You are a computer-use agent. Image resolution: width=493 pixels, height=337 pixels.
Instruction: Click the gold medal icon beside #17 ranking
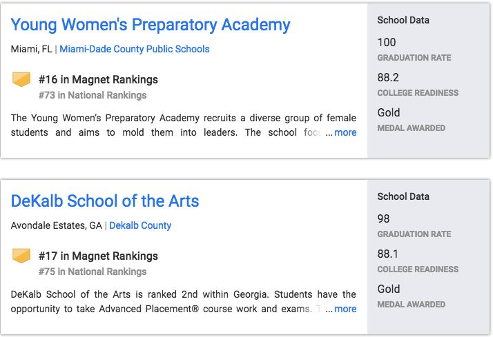(x=22, y=256)
